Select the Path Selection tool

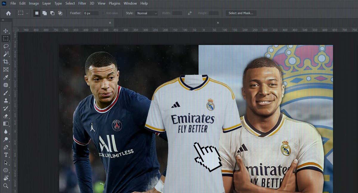(6, 163)
